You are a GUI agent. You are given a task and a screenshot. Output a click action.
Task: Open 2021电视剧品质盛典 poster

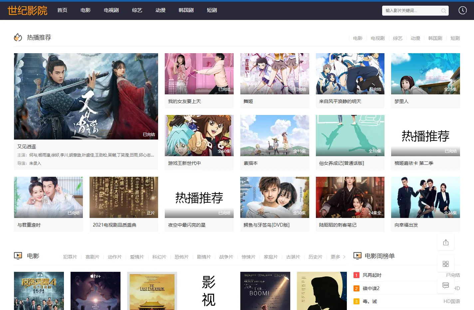(x=124, y=197)
